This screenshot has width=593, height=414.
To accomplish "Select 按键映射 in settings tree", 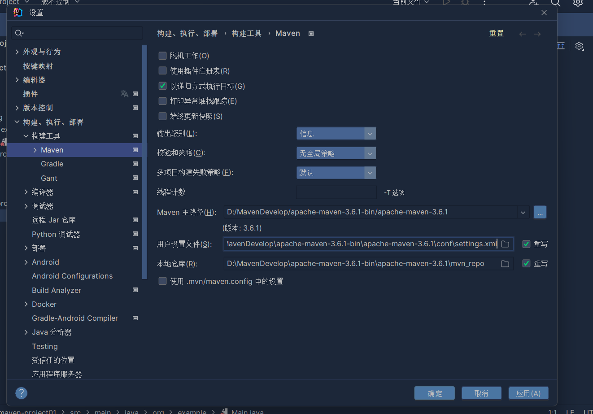I will point(38,66).
